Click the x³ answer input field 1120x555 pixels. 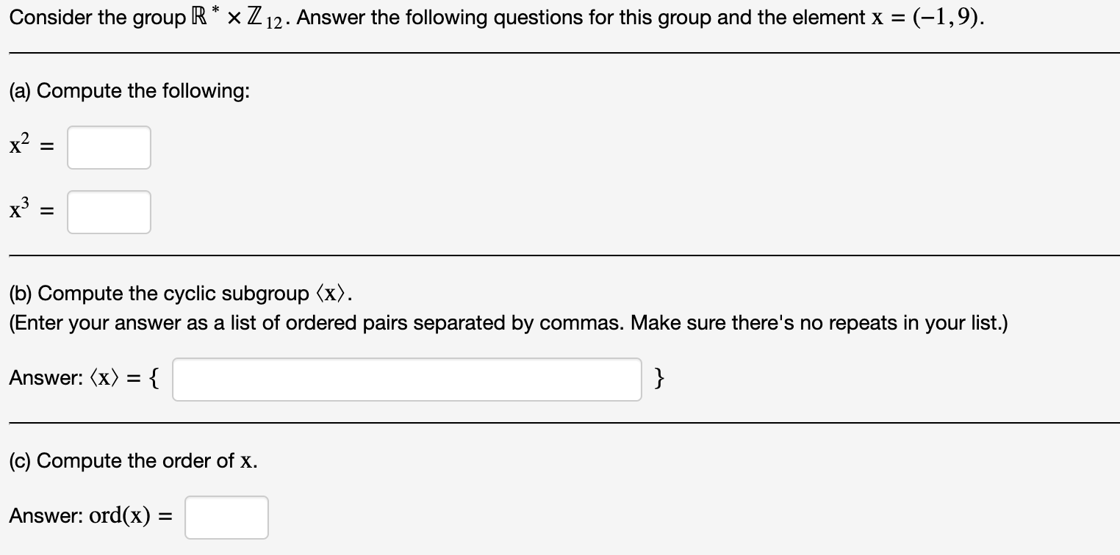pos(109,212)
